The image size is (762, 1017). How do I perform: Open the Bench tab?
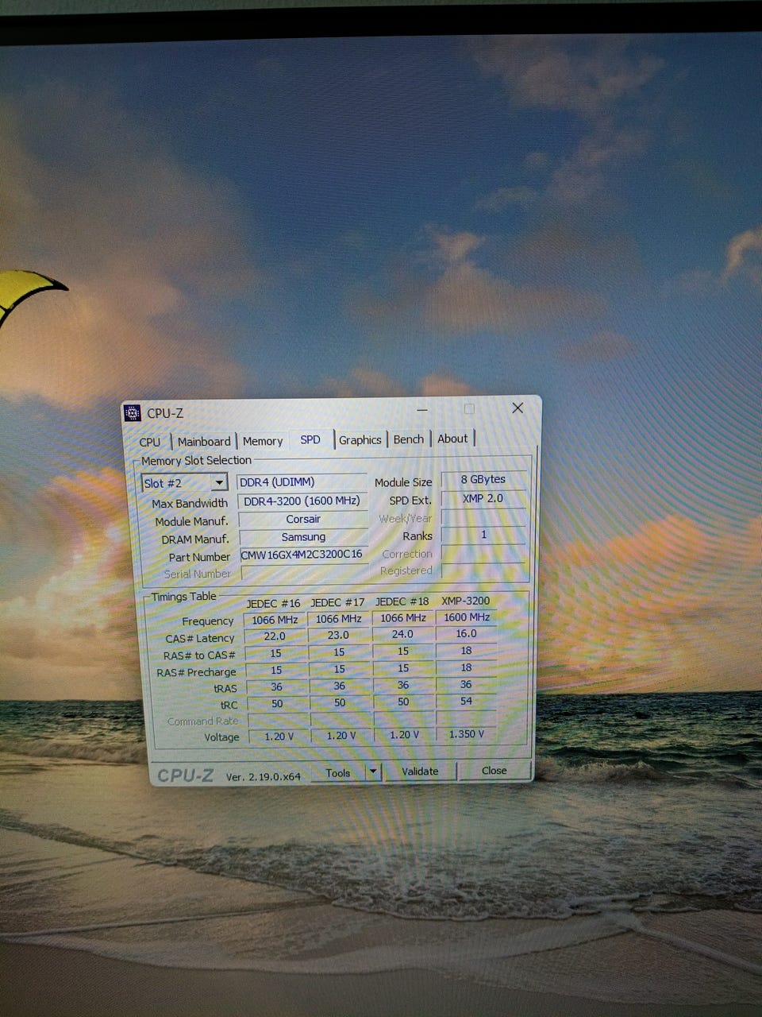pyautogui.click(x=409, y=439)
